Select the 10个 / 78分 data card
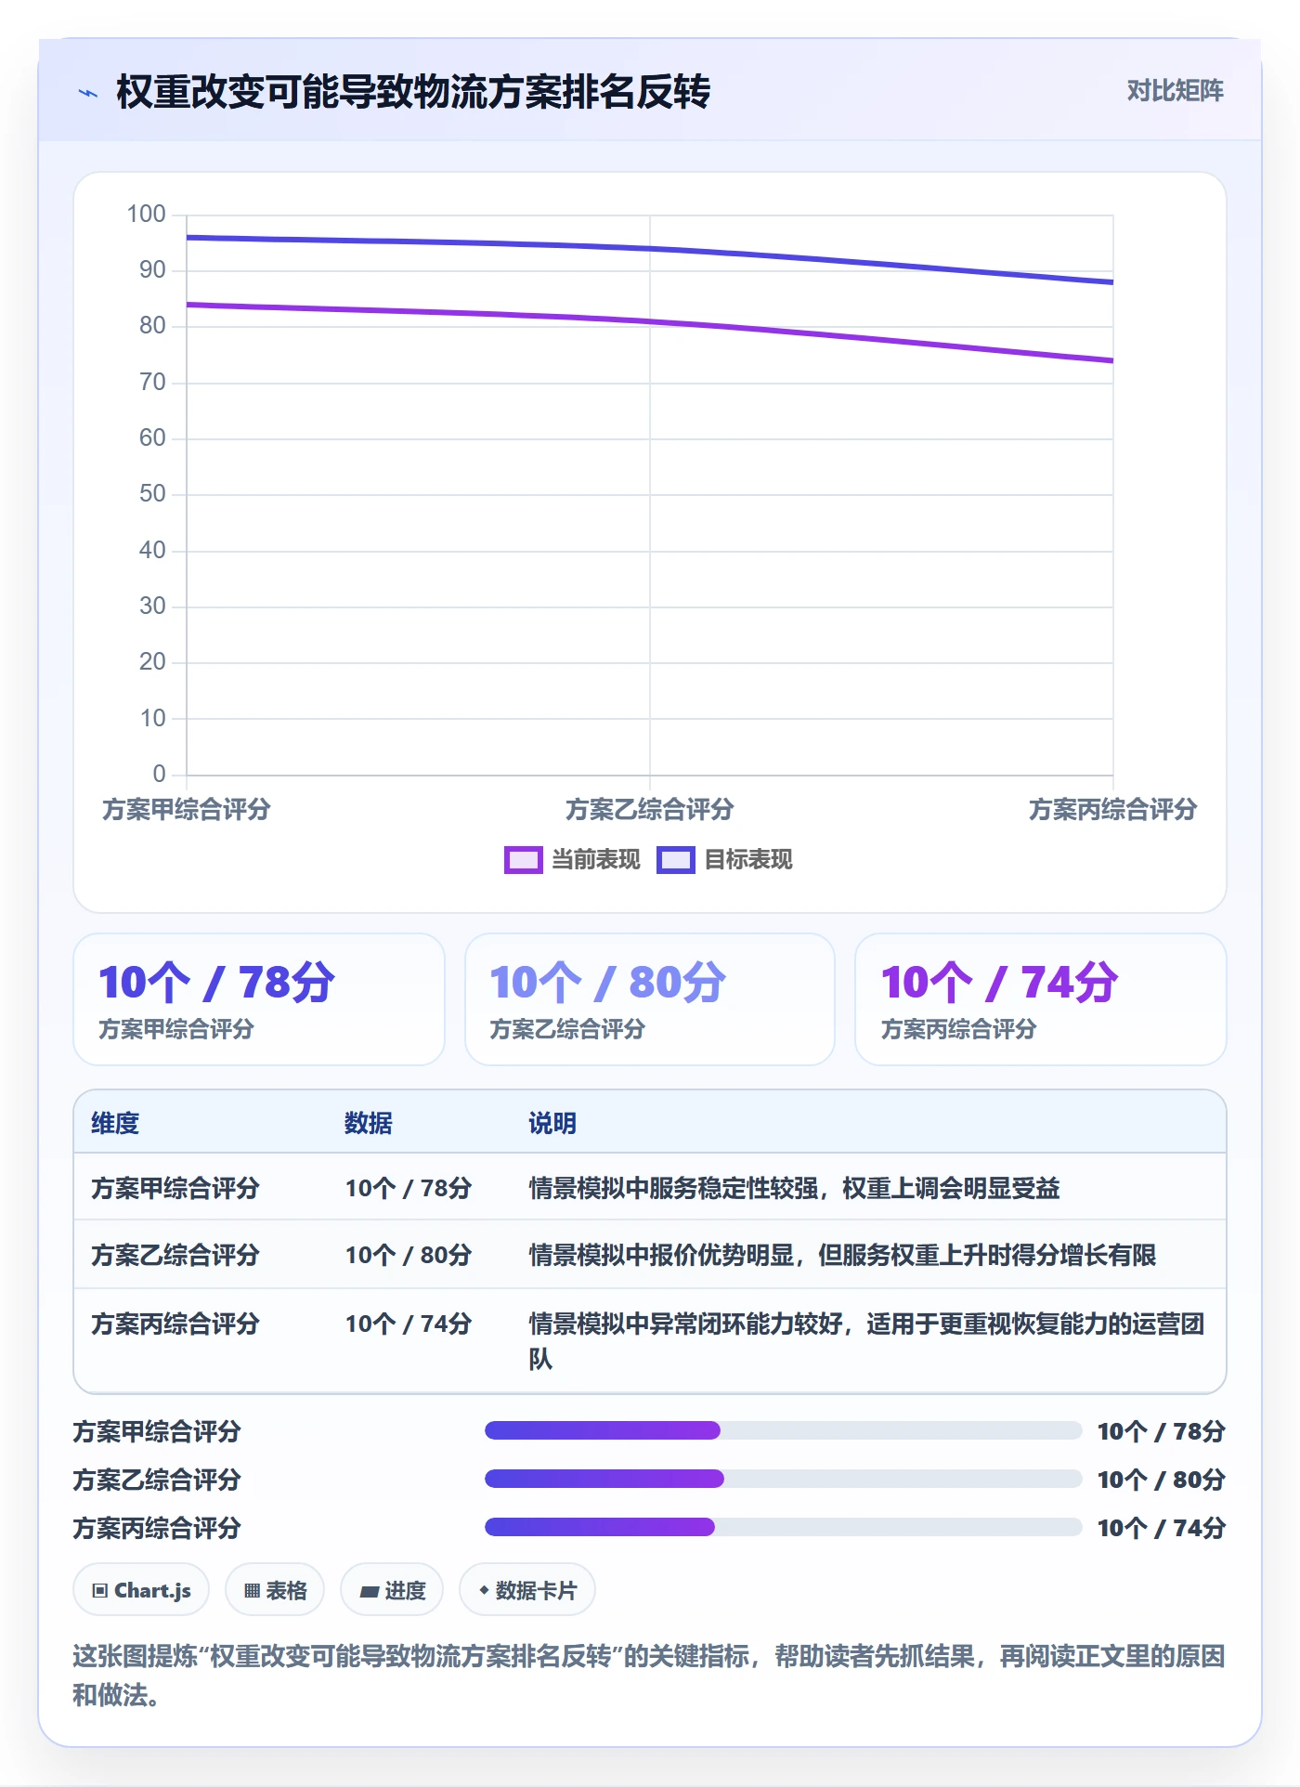Viewport: 1300px width, 1787px height. (259, 999)
